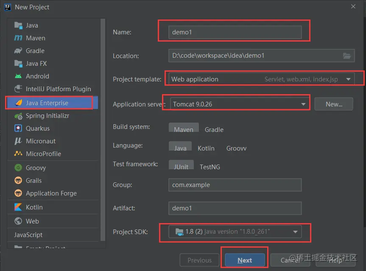Close the New Project dialog
The width and height of the screenshot is (366, 271).
(x=353, y=6)
